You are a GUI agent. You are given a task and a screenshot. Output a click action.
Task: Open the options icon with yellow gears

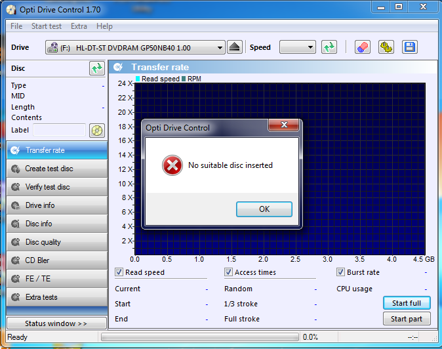tap(386, 47)
